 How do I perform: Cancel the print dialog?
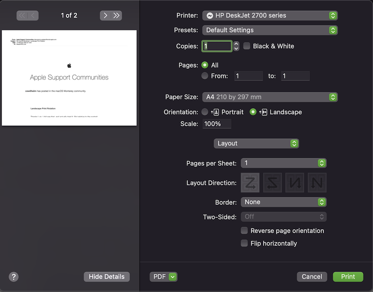pos(312,277)
